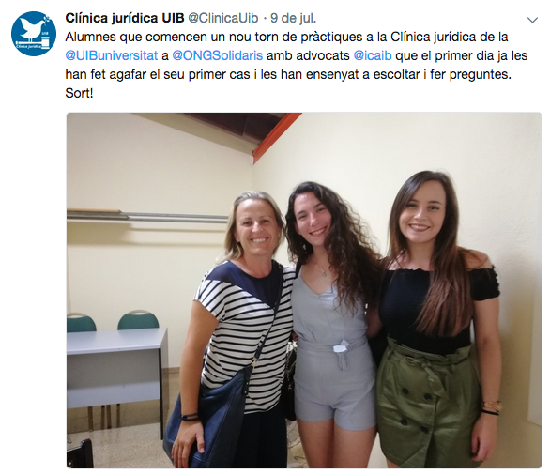Open the attached photo of three women
This screenshot has width=550, height=475.
coord(304,290)
